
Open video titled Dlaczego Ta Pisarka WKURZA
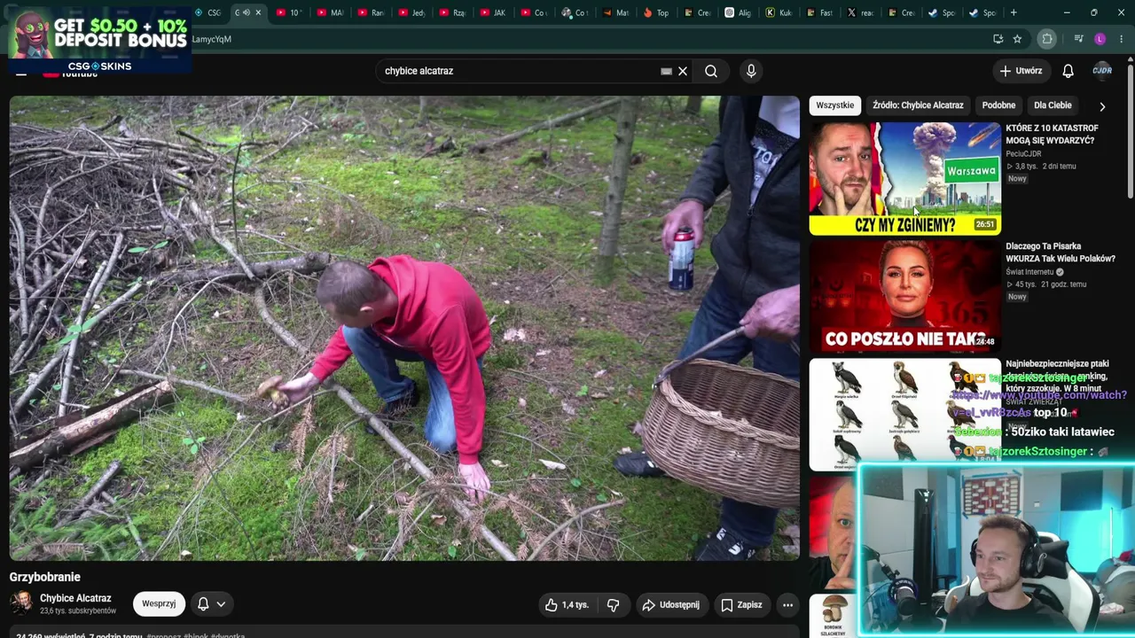(1060, 253)
